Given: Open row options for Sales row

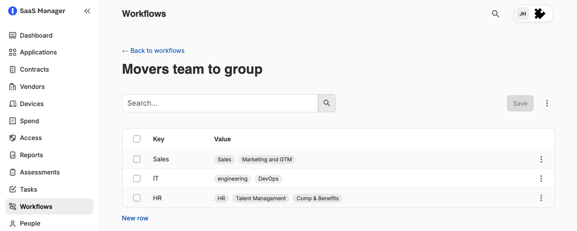Looking at the screenshot, I should (x=541, y=159).
